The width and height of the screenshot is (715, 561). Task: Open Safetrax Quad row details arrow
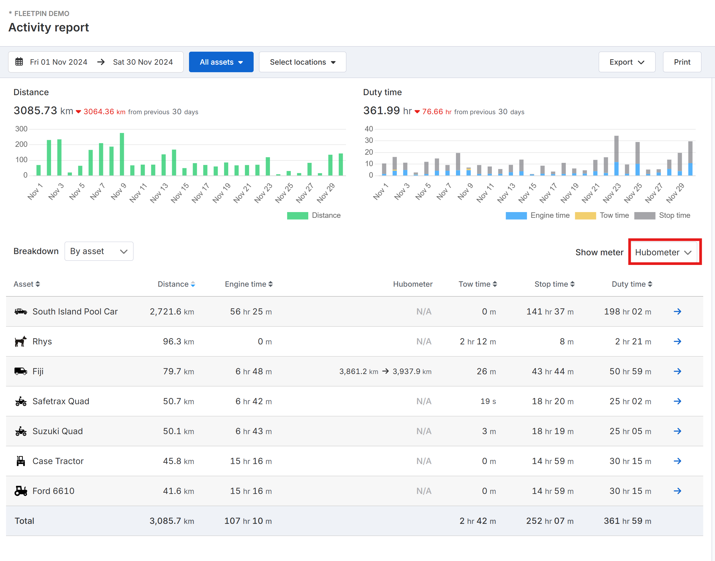pos(677,401)
